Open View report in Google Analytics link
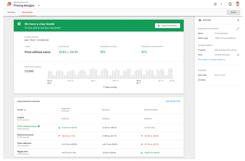The height and width of the screenshot is (161, 245). pyautogui.click(x=211, y=59)
